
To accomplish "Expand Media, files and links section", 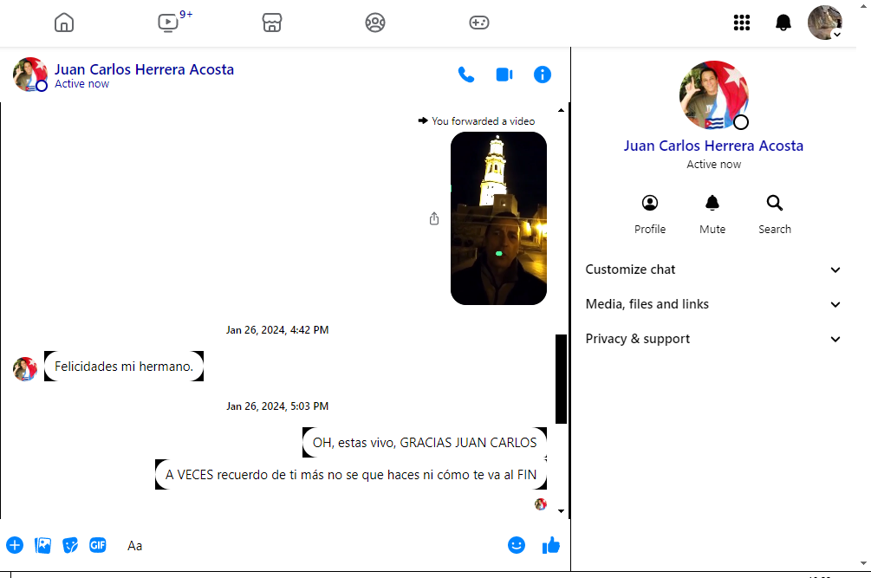I will [x=713, y=304].
